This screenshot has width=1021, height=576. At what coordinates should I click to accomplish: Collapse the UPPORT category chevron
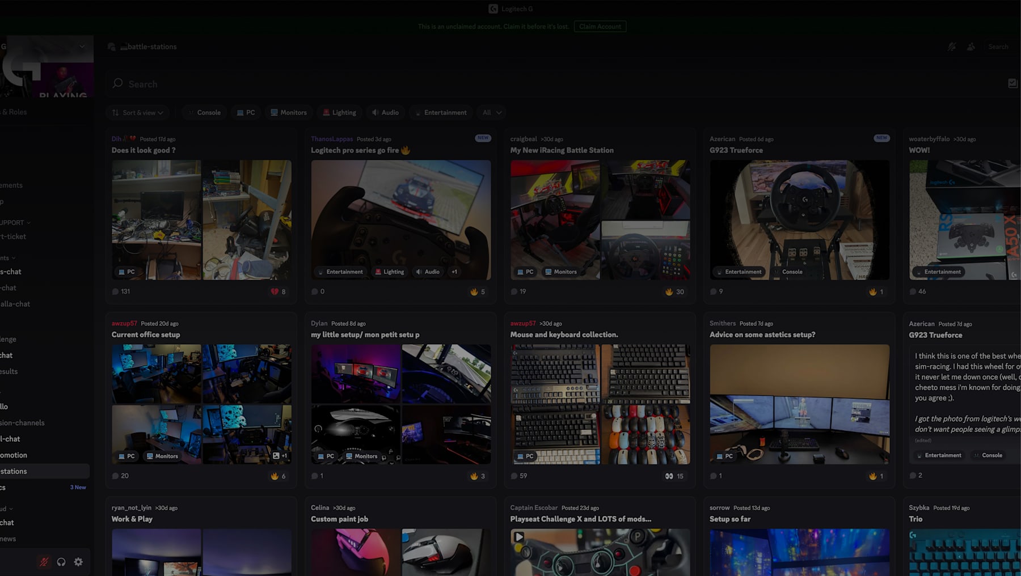pos(28,223)
